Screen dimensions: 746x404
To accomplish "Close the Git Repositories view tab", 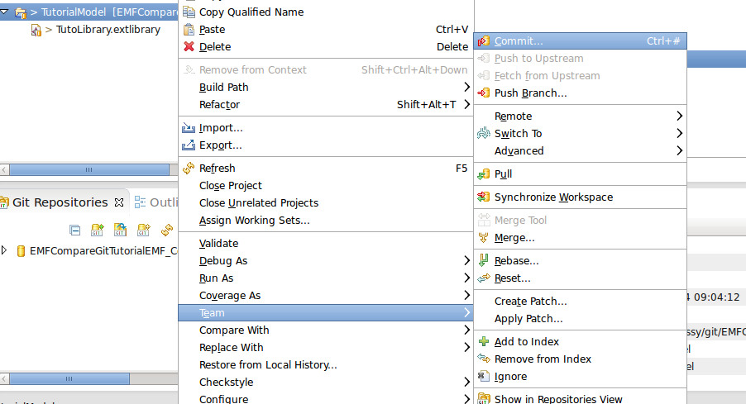I will pyautogui.click(x=118, y=202).
